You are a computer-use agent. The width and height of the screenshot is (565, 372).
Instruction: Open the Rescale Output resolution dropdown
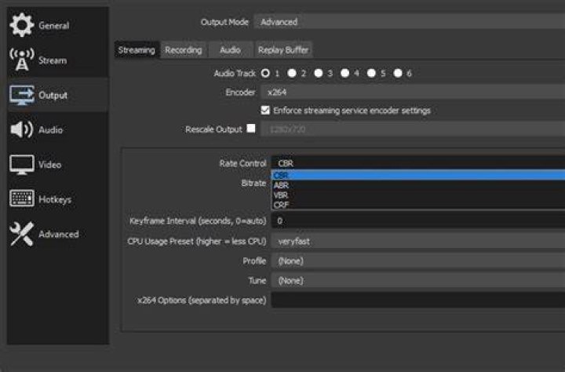413,129
